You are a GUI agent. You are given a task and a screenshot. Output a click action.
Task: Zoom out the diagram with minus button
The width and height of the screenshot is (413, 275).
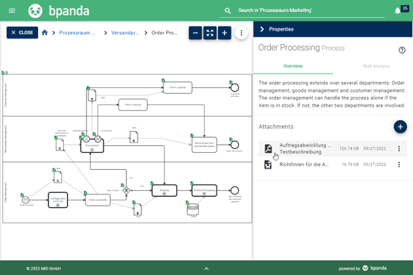coord(196,33)
